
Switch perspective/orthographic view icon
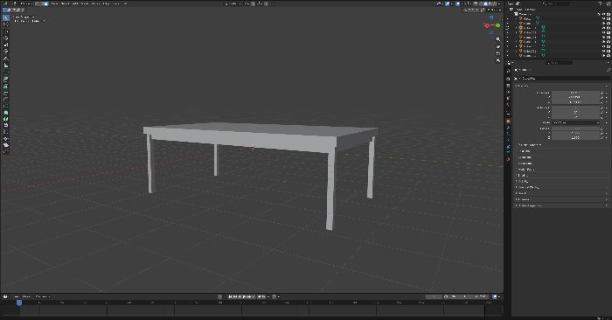[x=498, y=60]
